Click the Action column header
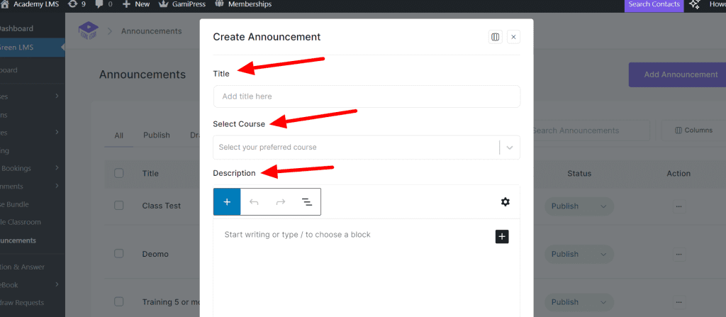The height and width of the screenshot is (317, 726). (678, 173)
